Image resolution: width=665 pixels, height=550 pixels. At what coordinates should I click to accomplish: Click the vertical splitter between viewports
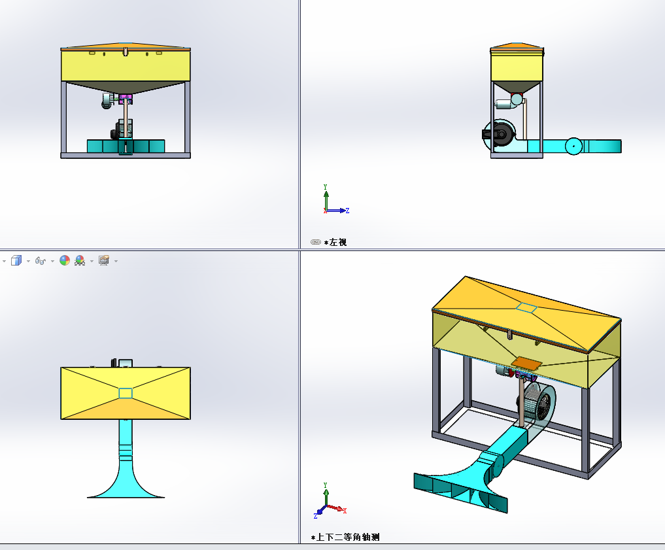pyautogui.click(x=299, y=131)
